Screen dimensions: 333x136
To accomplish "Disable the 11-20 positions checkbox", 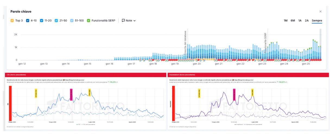I will tap(42, 21).
